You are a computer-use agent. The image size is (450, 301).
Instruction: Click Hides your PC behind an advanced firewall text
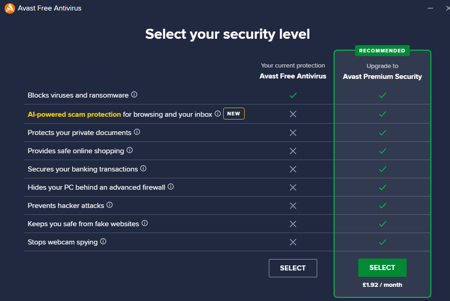tap(96, 187)
